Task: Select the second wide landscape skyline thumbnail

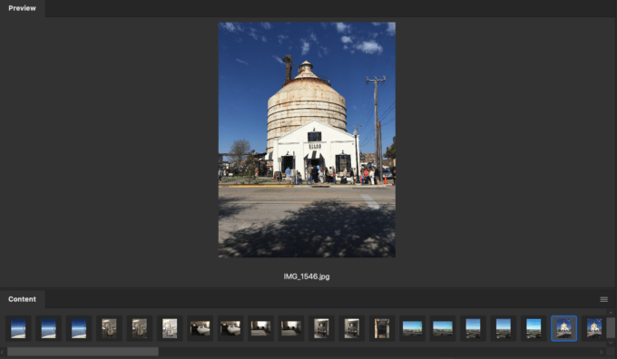Action: click(x=442, y=328)
